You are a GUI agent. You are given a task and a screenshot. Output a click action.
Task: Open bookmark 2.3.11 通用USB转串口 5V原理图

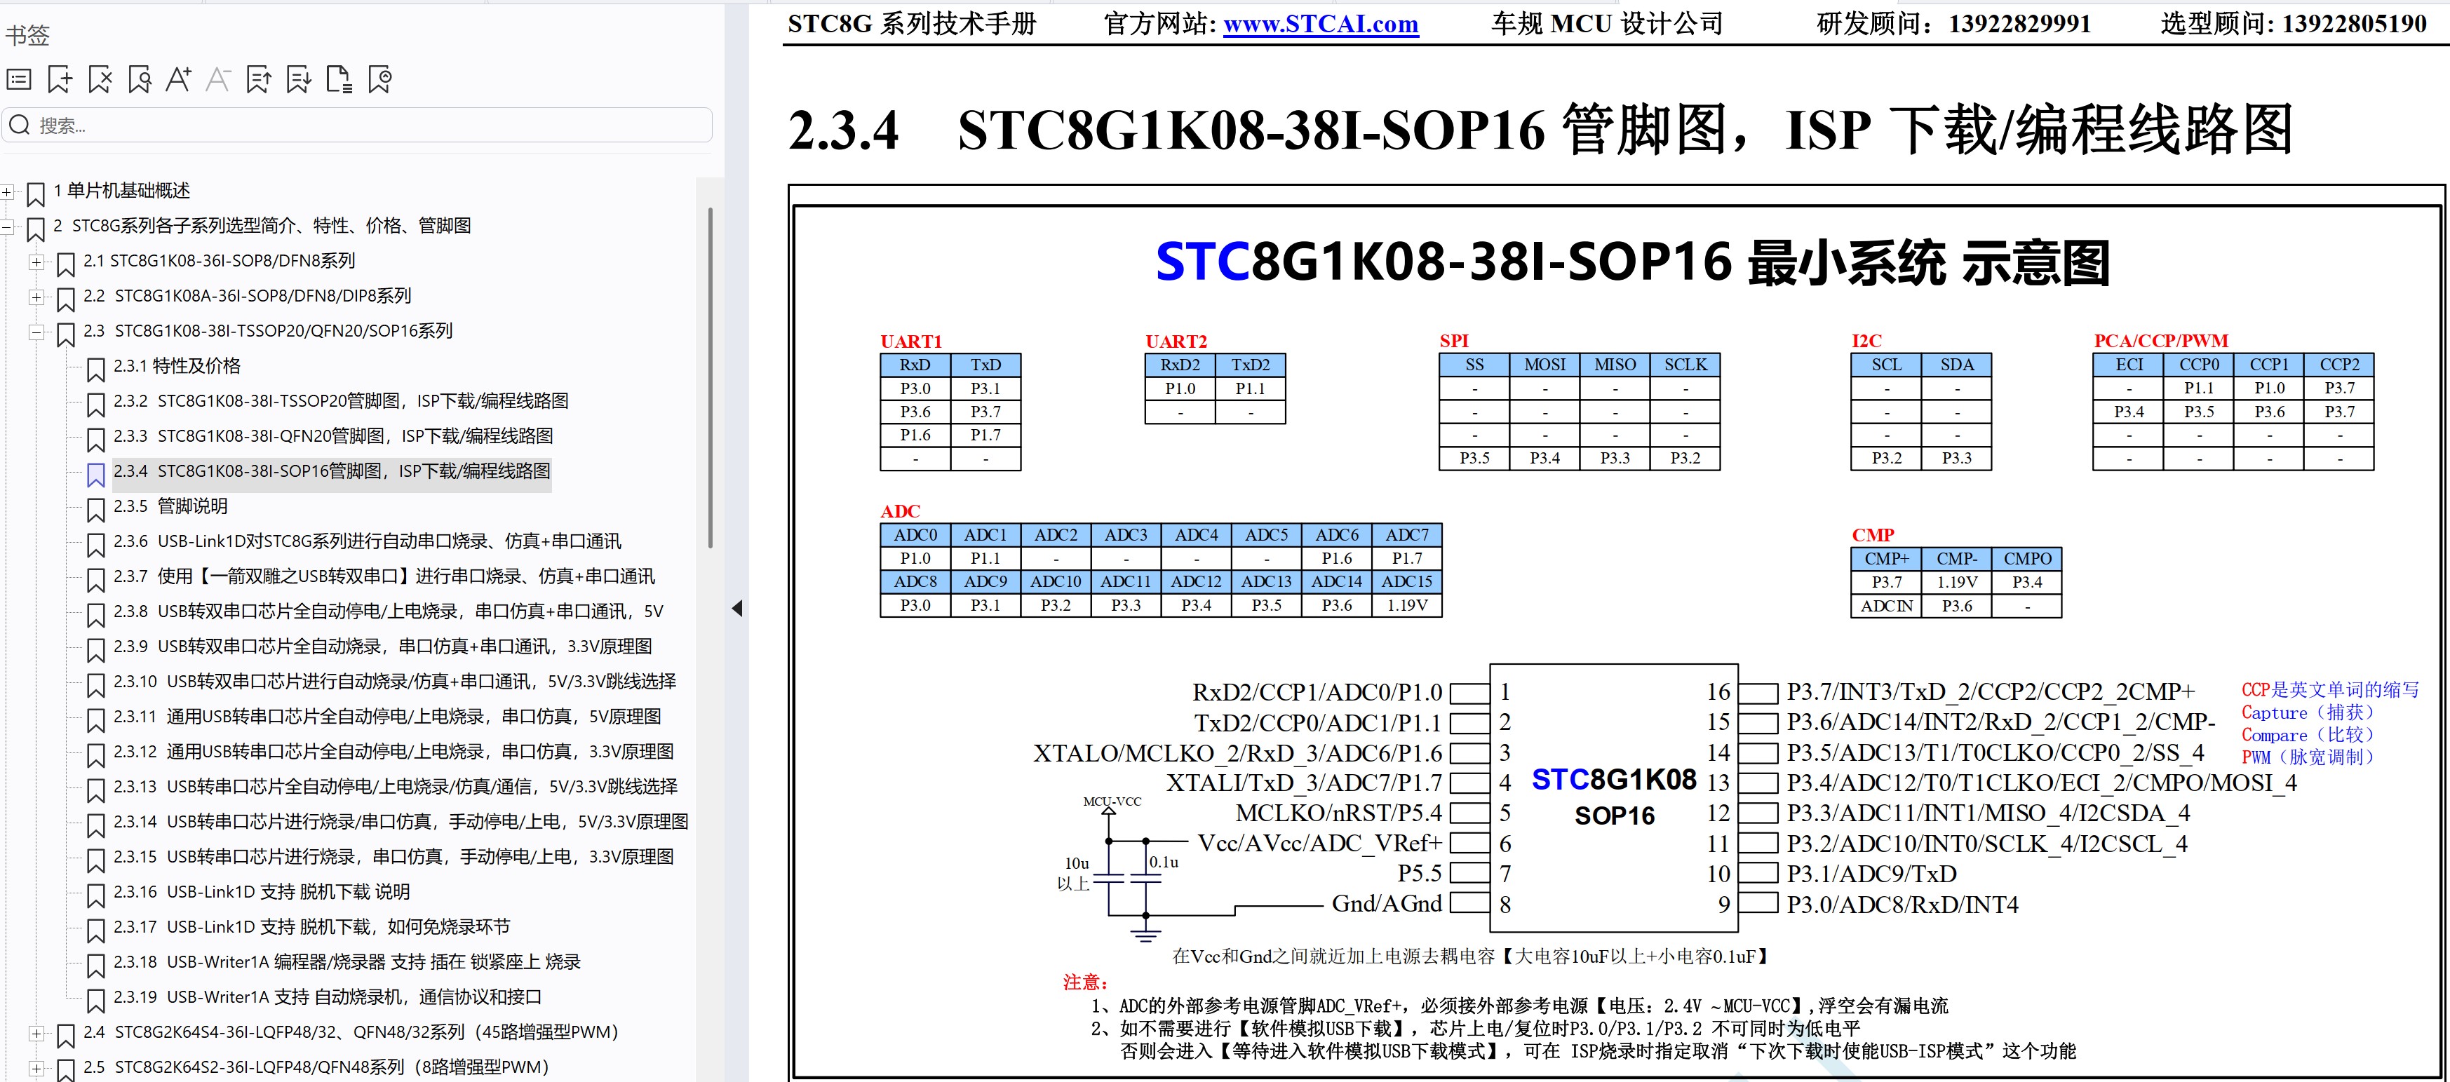[387, 717]
